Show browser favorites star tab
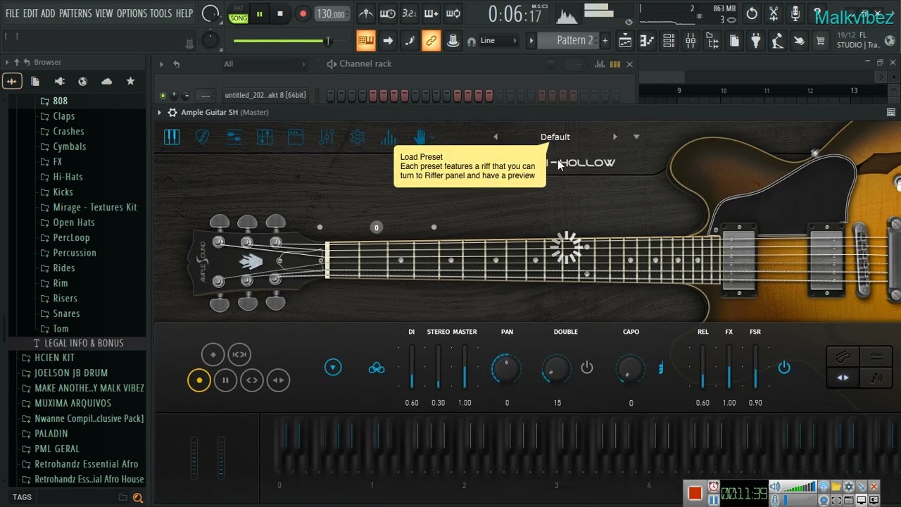The image size is (901, 507). (130, 82)
